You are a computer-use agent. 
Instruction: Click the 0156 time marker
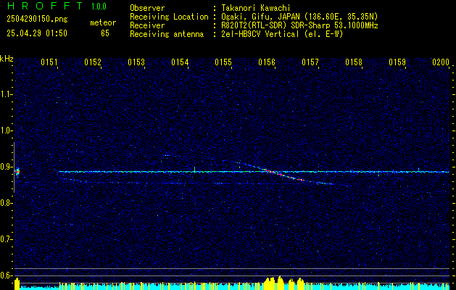tap(267, 62)
